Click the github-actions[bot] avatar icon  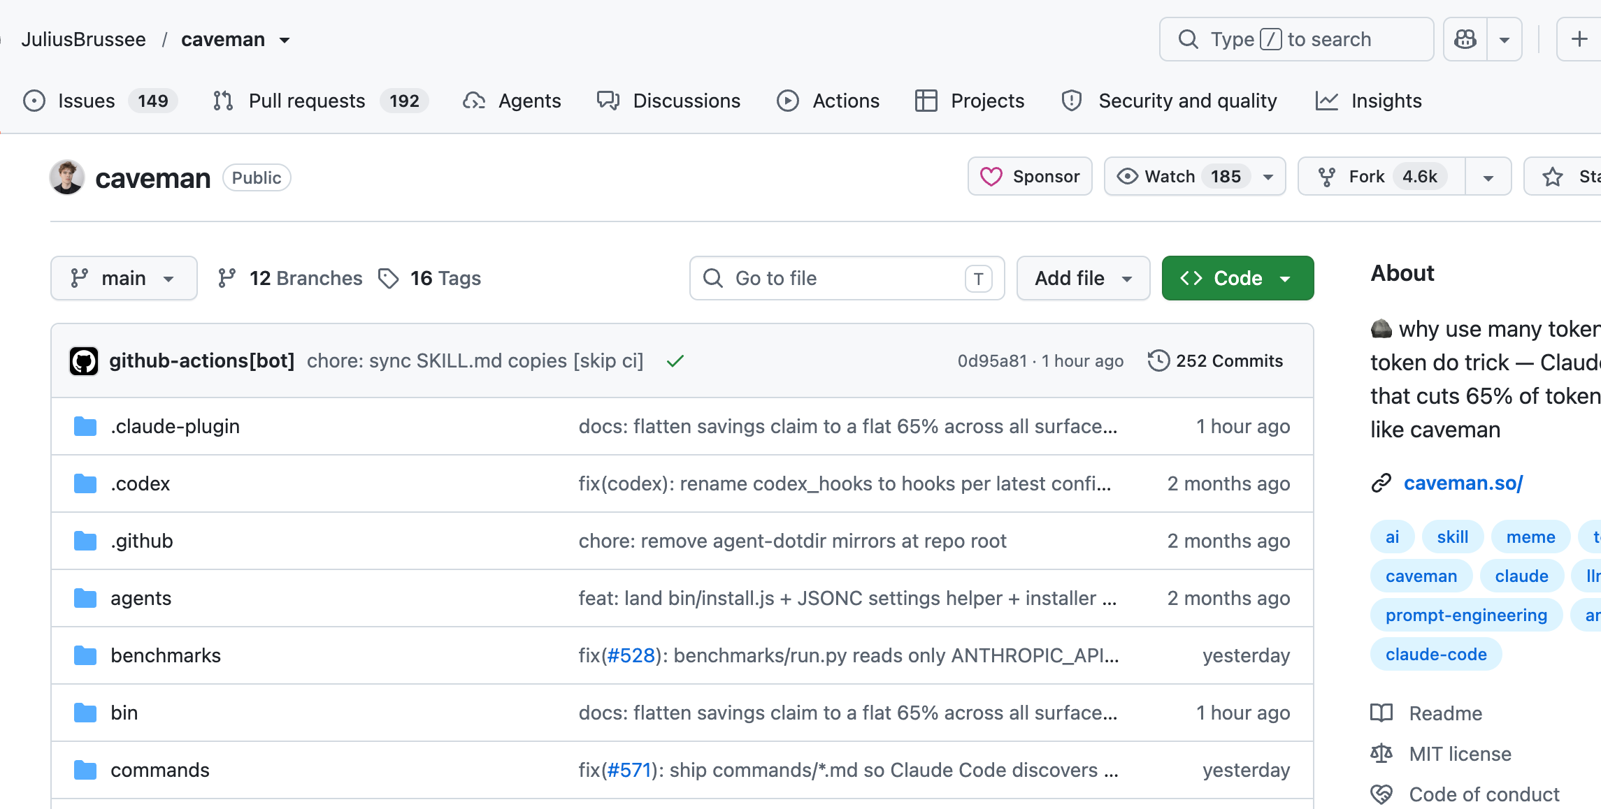point(84,360)
